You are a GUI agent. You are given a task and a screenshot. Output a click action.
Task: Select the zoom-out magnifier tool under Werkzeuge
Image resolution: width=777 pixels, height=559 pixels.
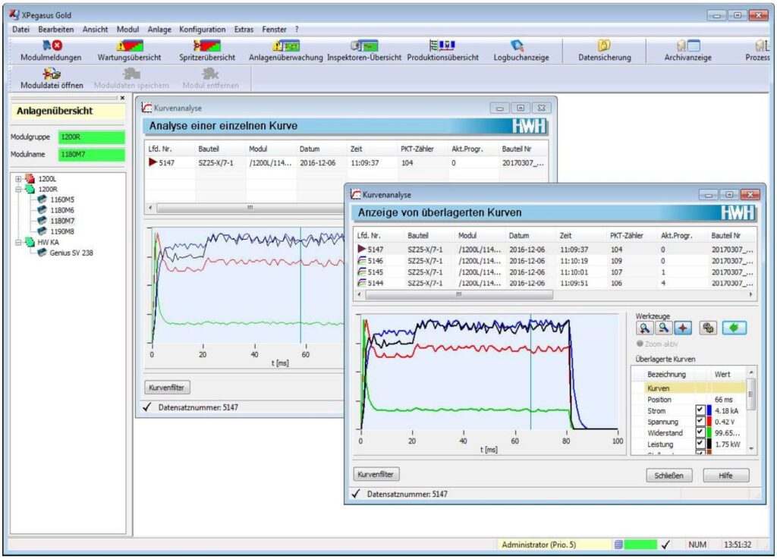[663, 328]
